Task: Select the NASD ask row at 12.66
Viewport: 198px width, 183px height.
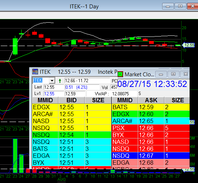Action: [x=151, y=142]
